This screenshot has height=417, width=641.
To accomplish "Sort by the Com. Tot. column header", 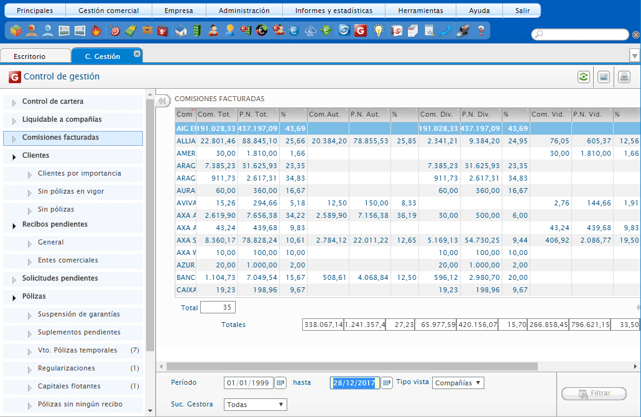I will (x=216, y=114).
